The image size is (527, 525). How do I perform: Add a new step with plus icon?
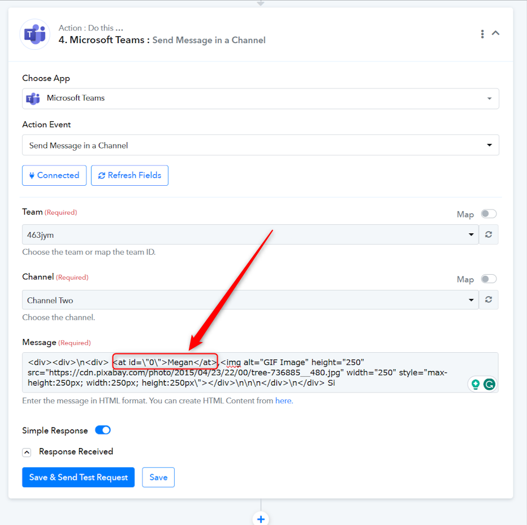261,518
